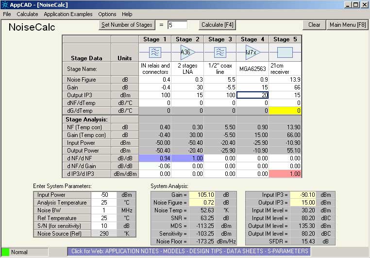
Task: Click the Clear button
Action: click(x=314, y=25)
